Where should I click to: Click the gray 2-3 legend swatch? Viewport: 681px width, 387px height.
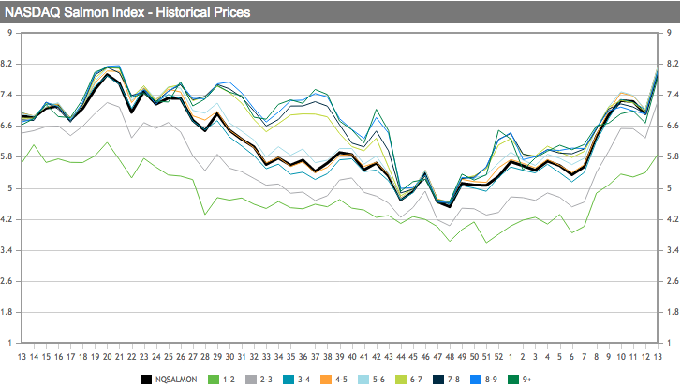point(251,380)
